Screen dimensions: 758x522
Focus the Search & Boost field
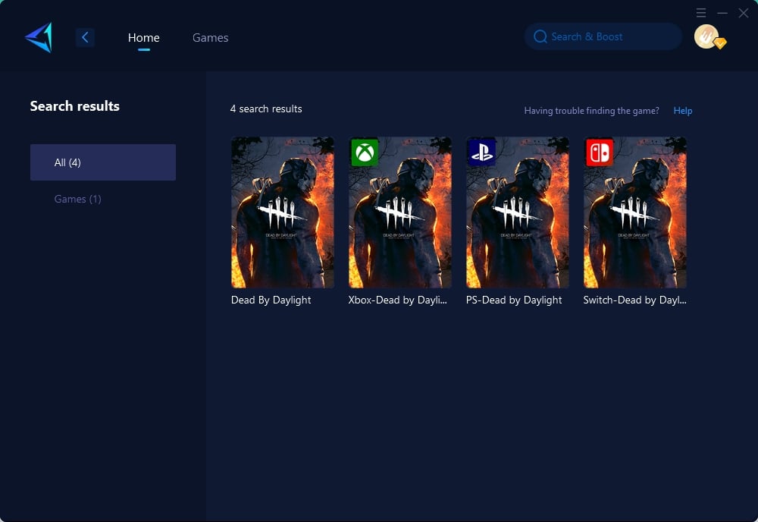(603, 36)
